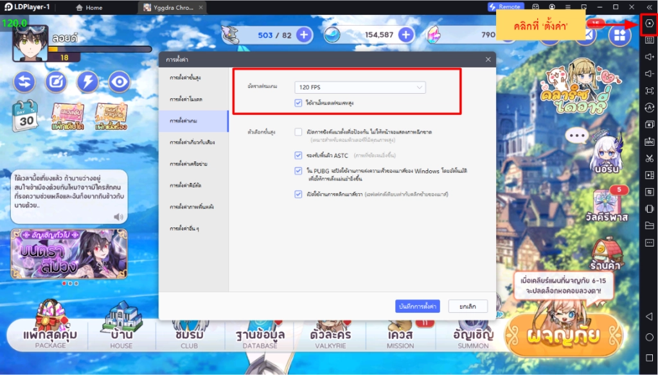Open the more options (…) sidebar icon
658x375 pixels.
[649, 243]
